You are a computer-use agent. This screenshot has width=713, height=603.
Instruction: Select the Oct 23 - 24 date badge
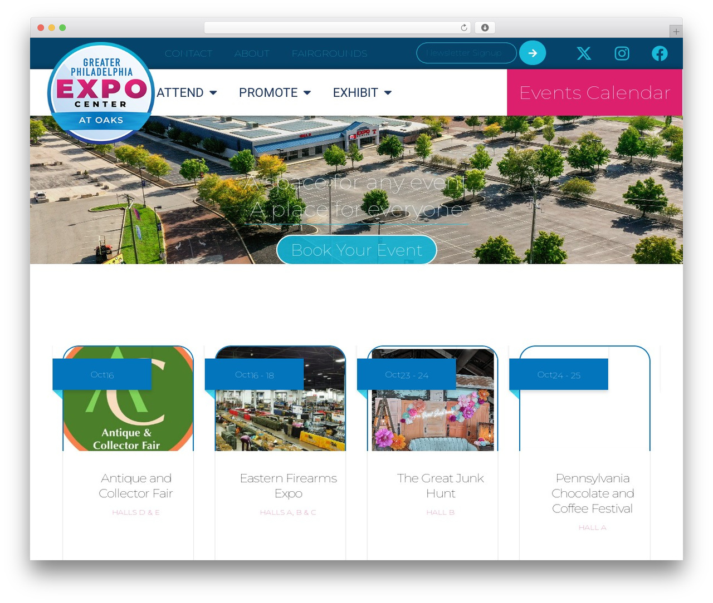tap(407, 374)
